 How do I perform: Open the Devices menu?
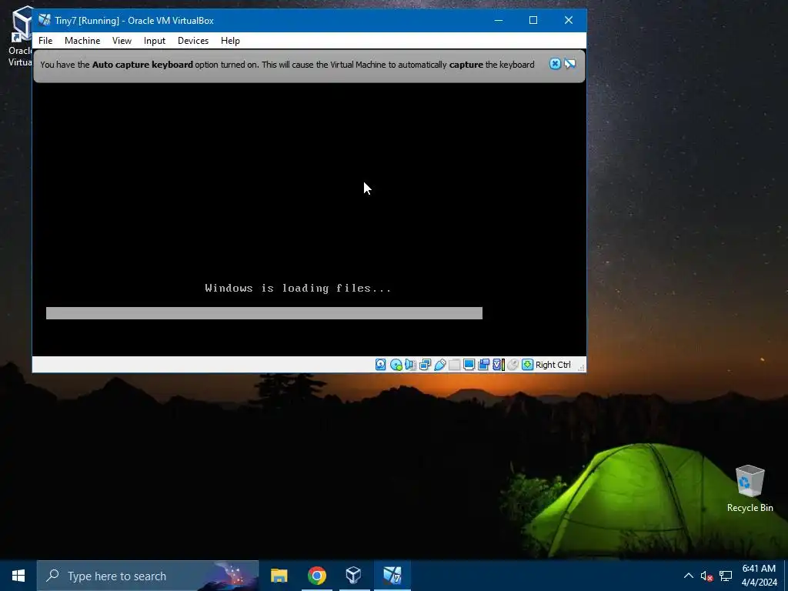click(x=193, y=41)
